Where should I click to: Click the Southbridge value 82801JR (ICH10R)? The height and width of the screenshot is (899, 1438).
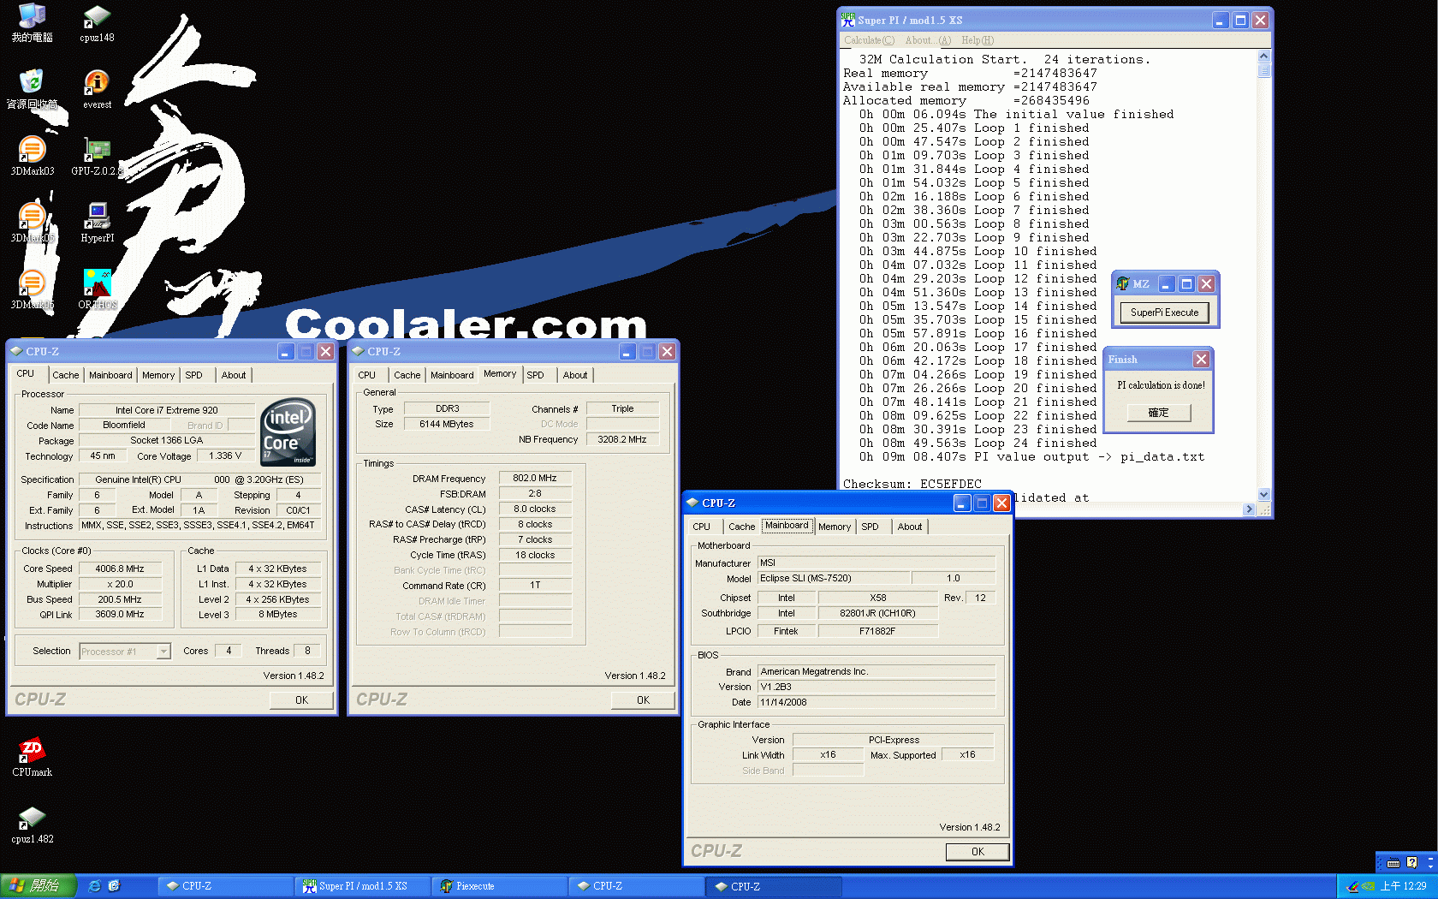877,613
